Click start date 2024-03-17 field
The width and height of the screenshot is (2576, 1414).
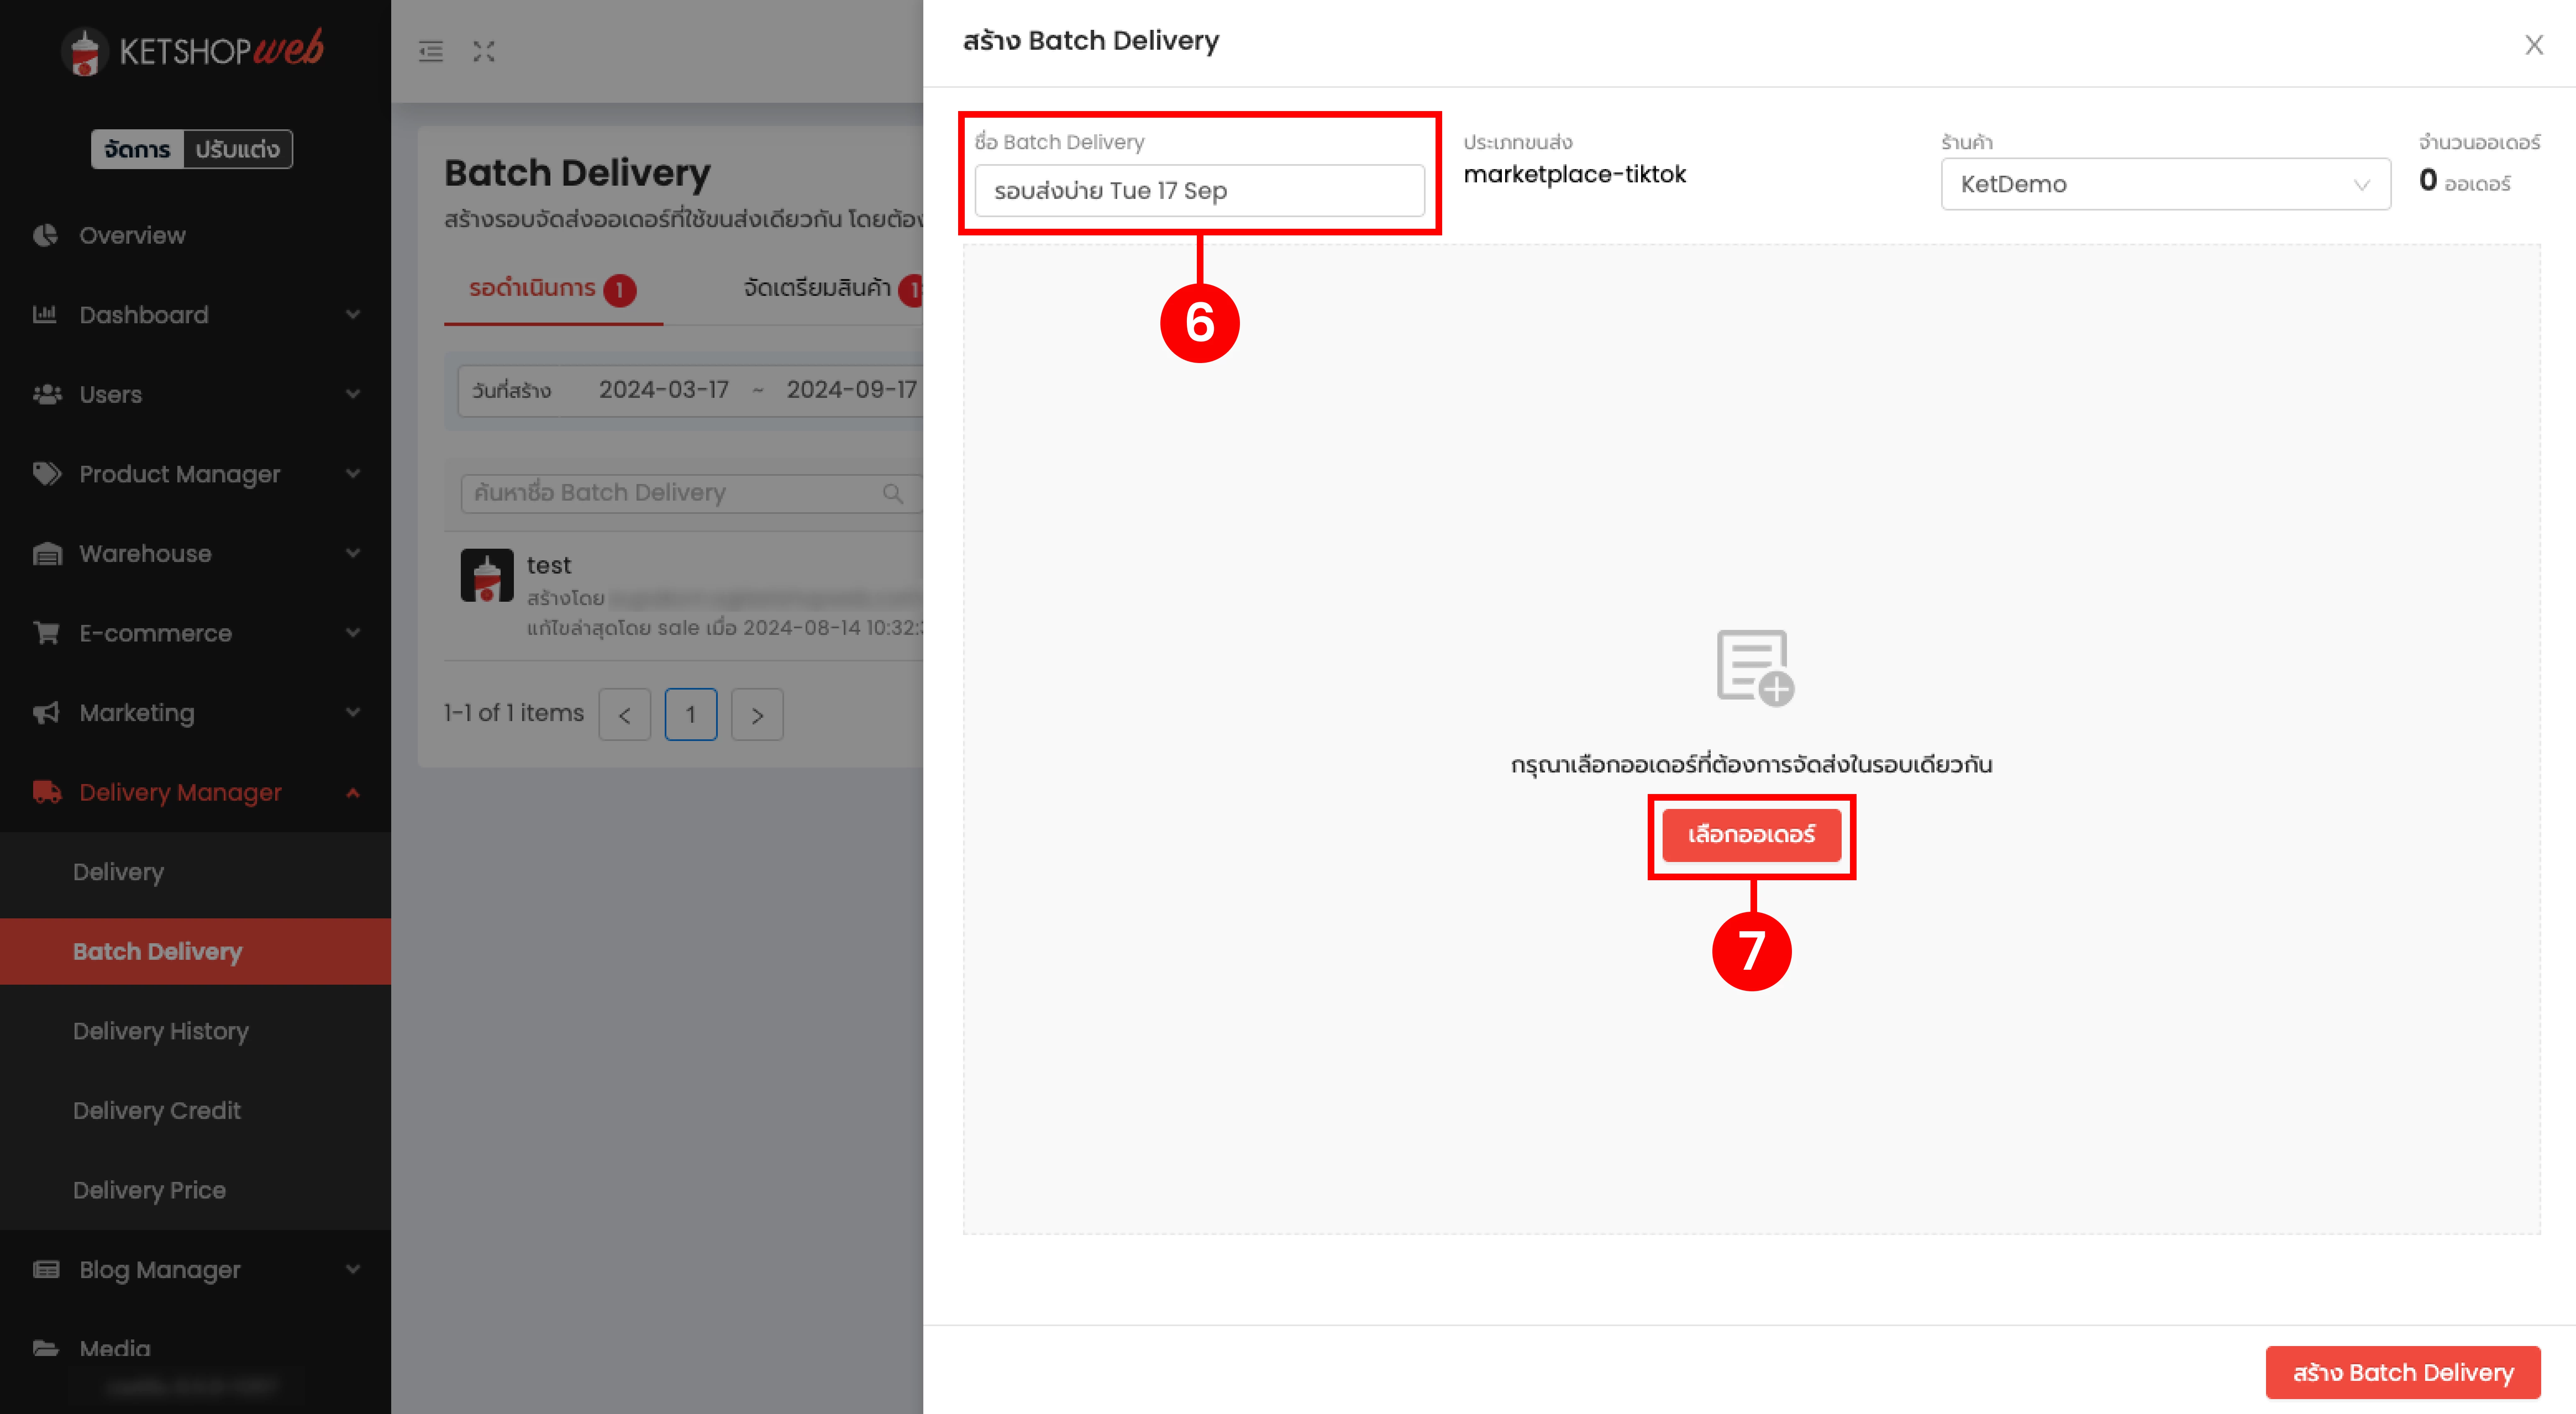664,390
